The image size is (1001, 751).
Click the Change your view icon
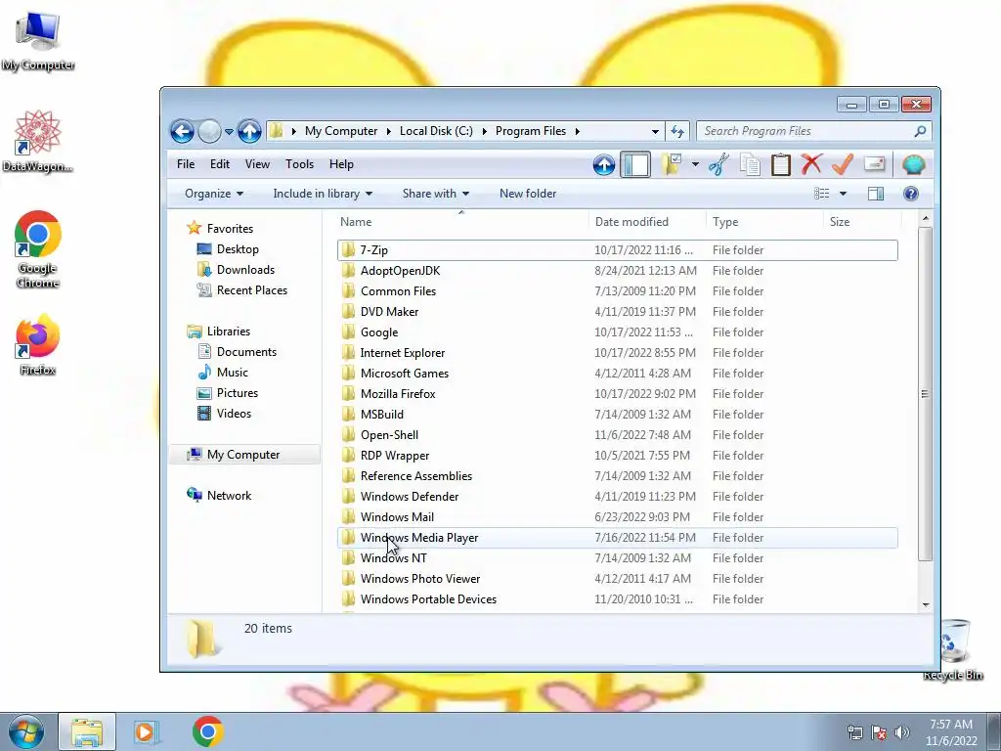(x=821, y=194)
